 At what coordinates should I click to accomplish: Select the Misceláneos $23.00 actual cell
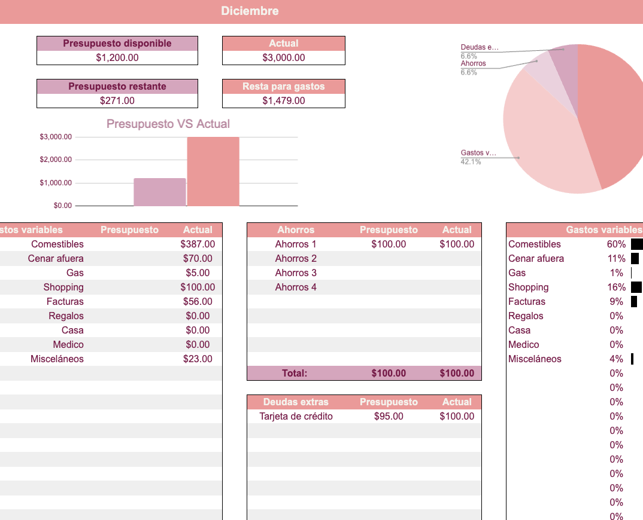pos(198,359)
